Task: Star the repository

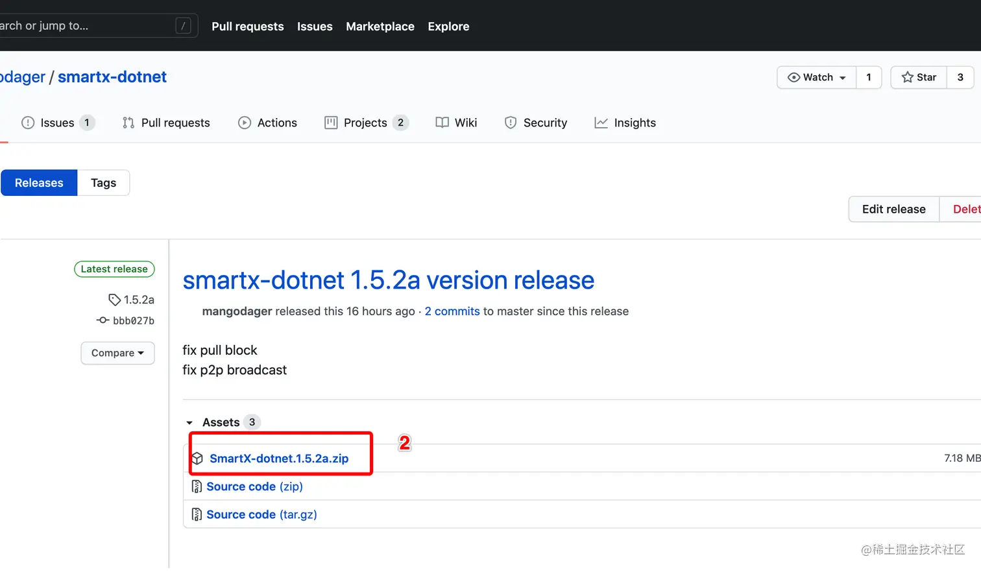Action: [919, 77]
